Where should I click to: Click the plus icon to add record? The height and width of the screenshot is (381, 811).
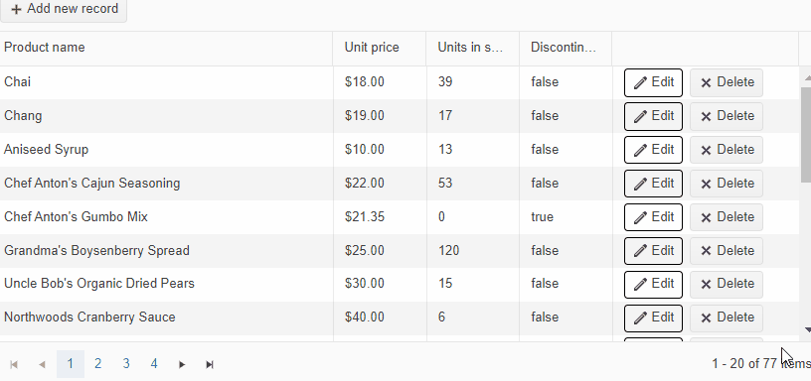pos(17,9)
